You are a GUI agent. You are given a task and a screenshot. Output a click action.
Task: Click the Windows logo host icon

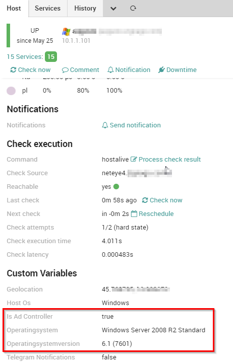point(66,31)
